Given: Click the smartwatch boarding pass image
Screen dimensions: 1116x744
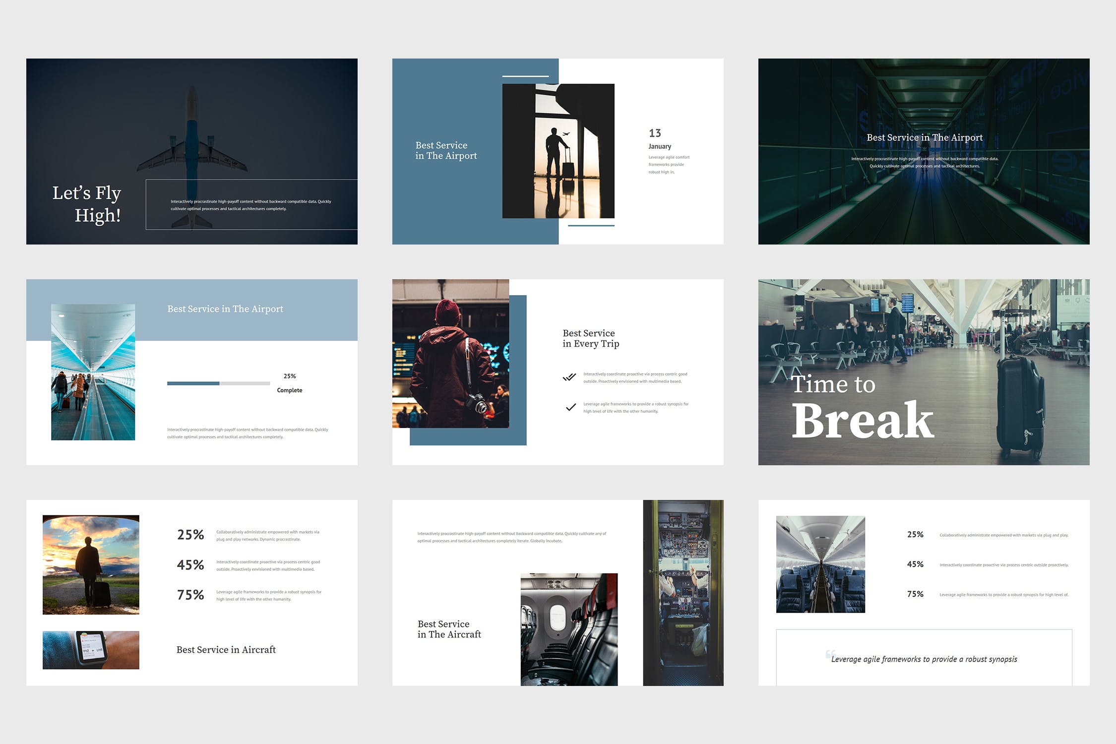Looking at the screenshot, I should [91, 650].
